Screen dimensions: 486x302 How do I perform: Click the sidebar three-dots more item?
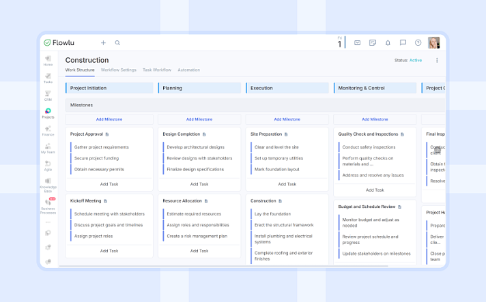(x=48, y=222)
